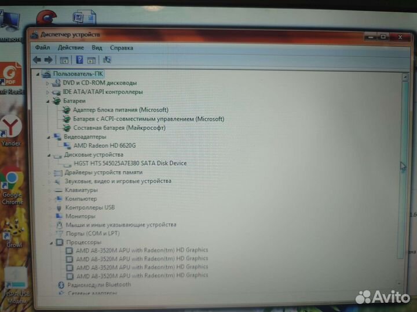
Task: Click the Радиомодули Bluetooth icon
Action: pos(61,285)
